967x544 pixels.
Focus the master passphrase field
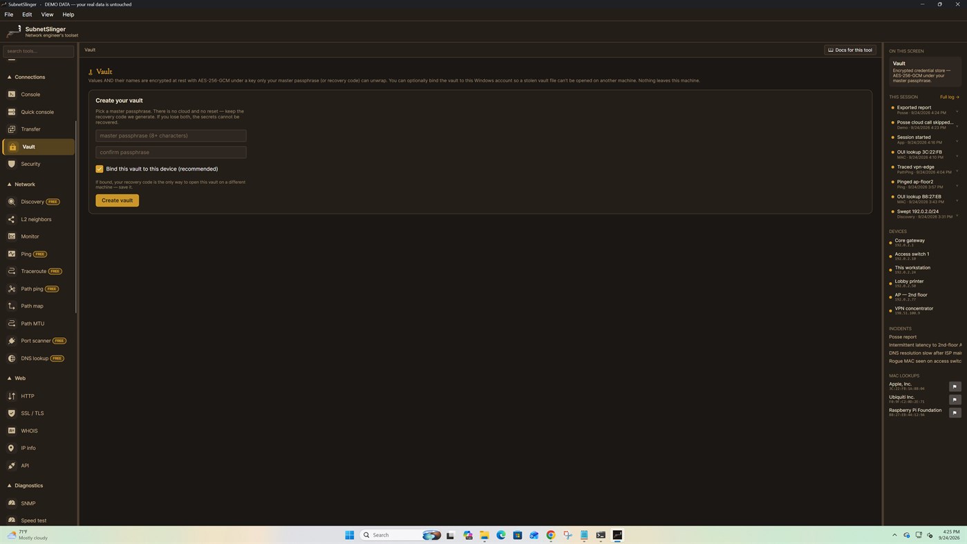[x=171, y=135]
